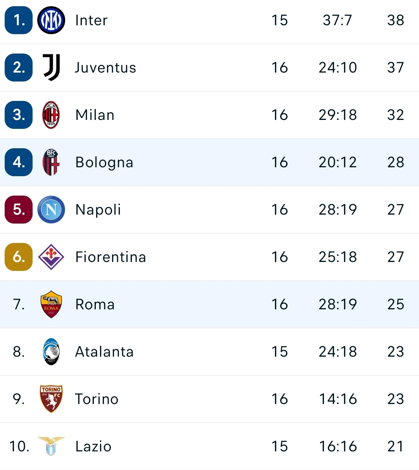The image size is (419, 470).
Task: Select the highlighted Bologna table row
Action: pos(209,162)
